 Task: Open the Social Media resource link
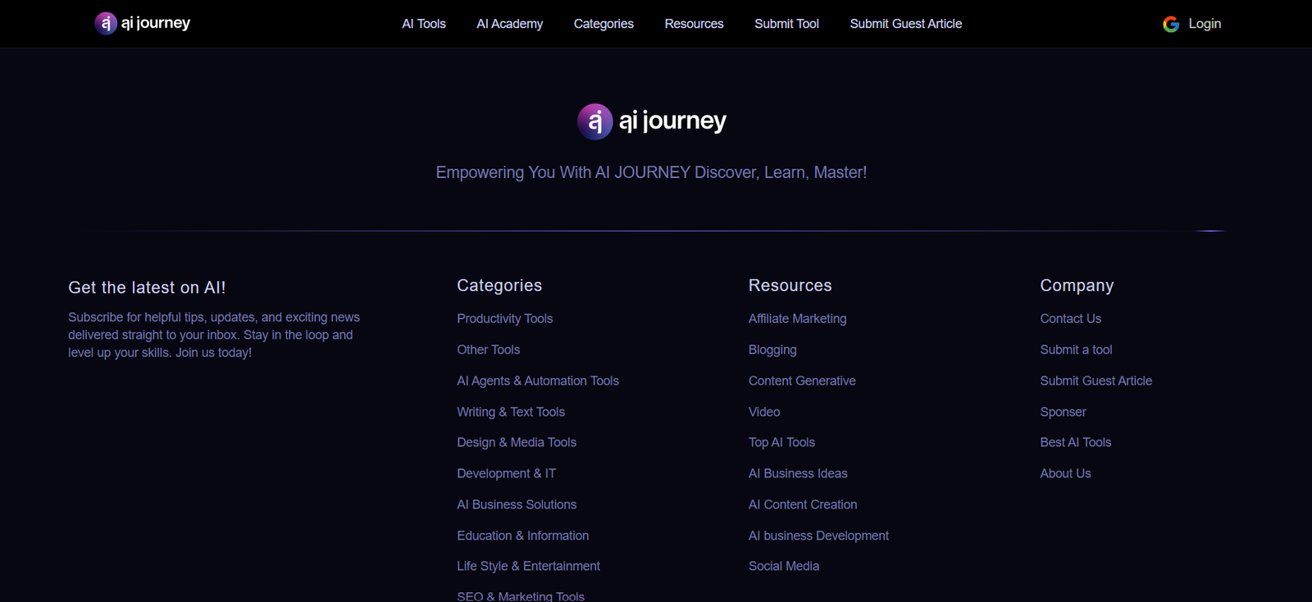(x=784, y=566)
